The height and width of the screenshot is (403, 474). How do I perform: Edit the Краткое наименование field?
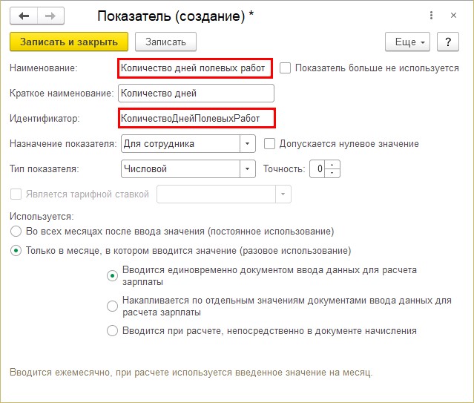pyautogui.click(x=196, y=94)
